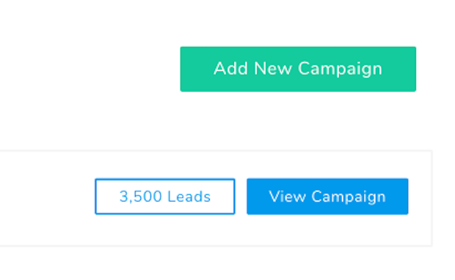Select the blue button beside 3,500 Leads

[327, 196]
